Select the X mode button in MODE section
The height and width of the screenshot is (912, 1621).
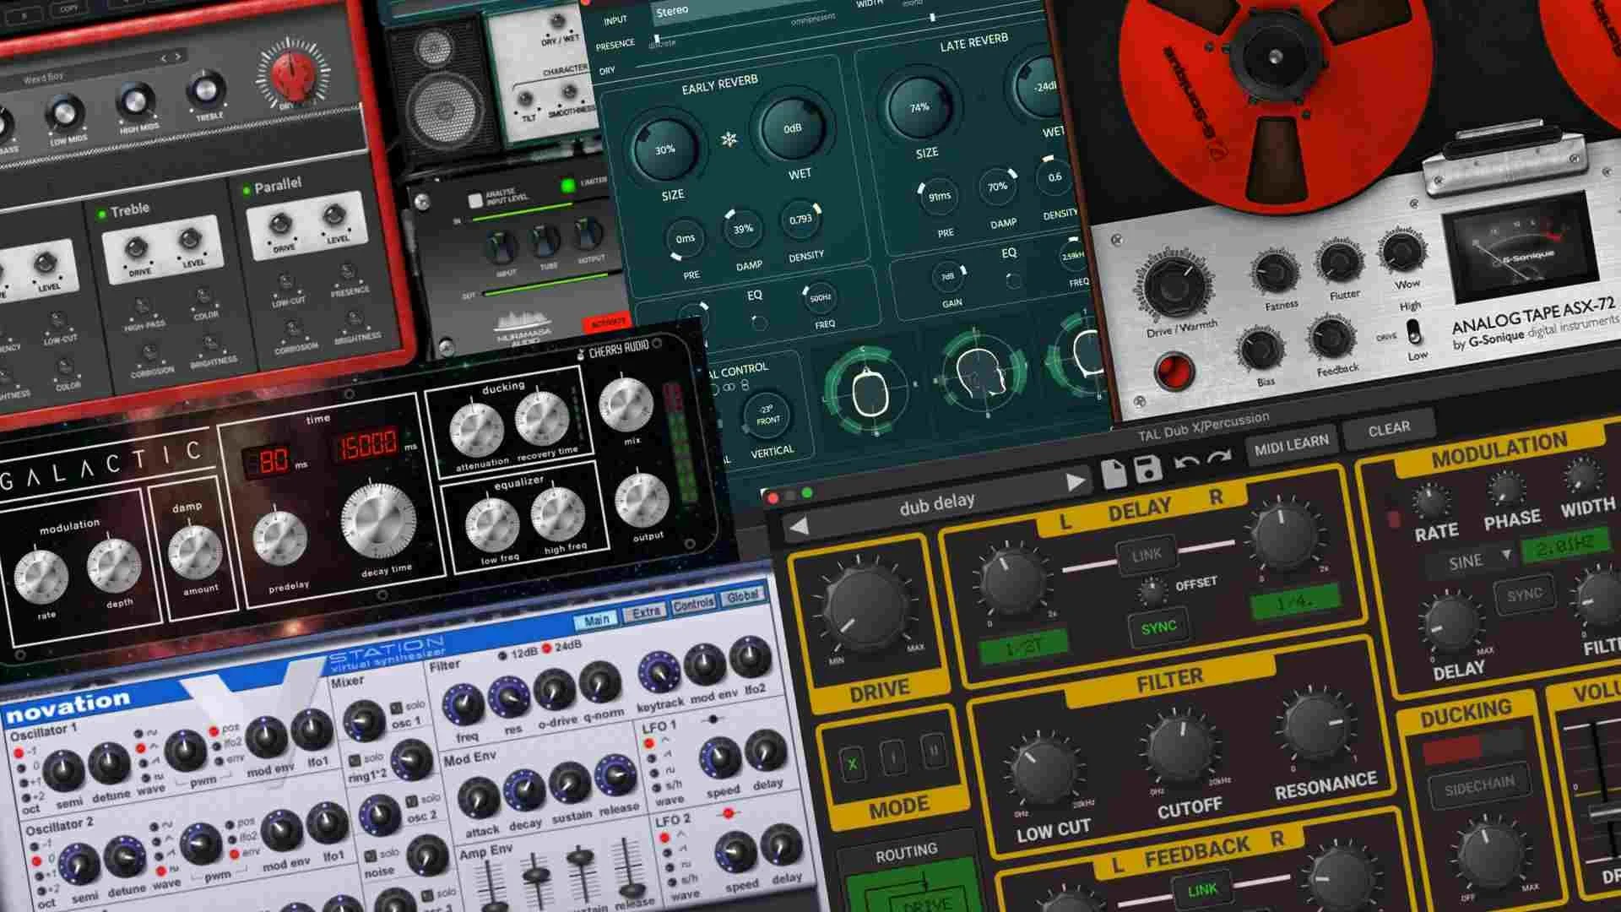[853, 764]
